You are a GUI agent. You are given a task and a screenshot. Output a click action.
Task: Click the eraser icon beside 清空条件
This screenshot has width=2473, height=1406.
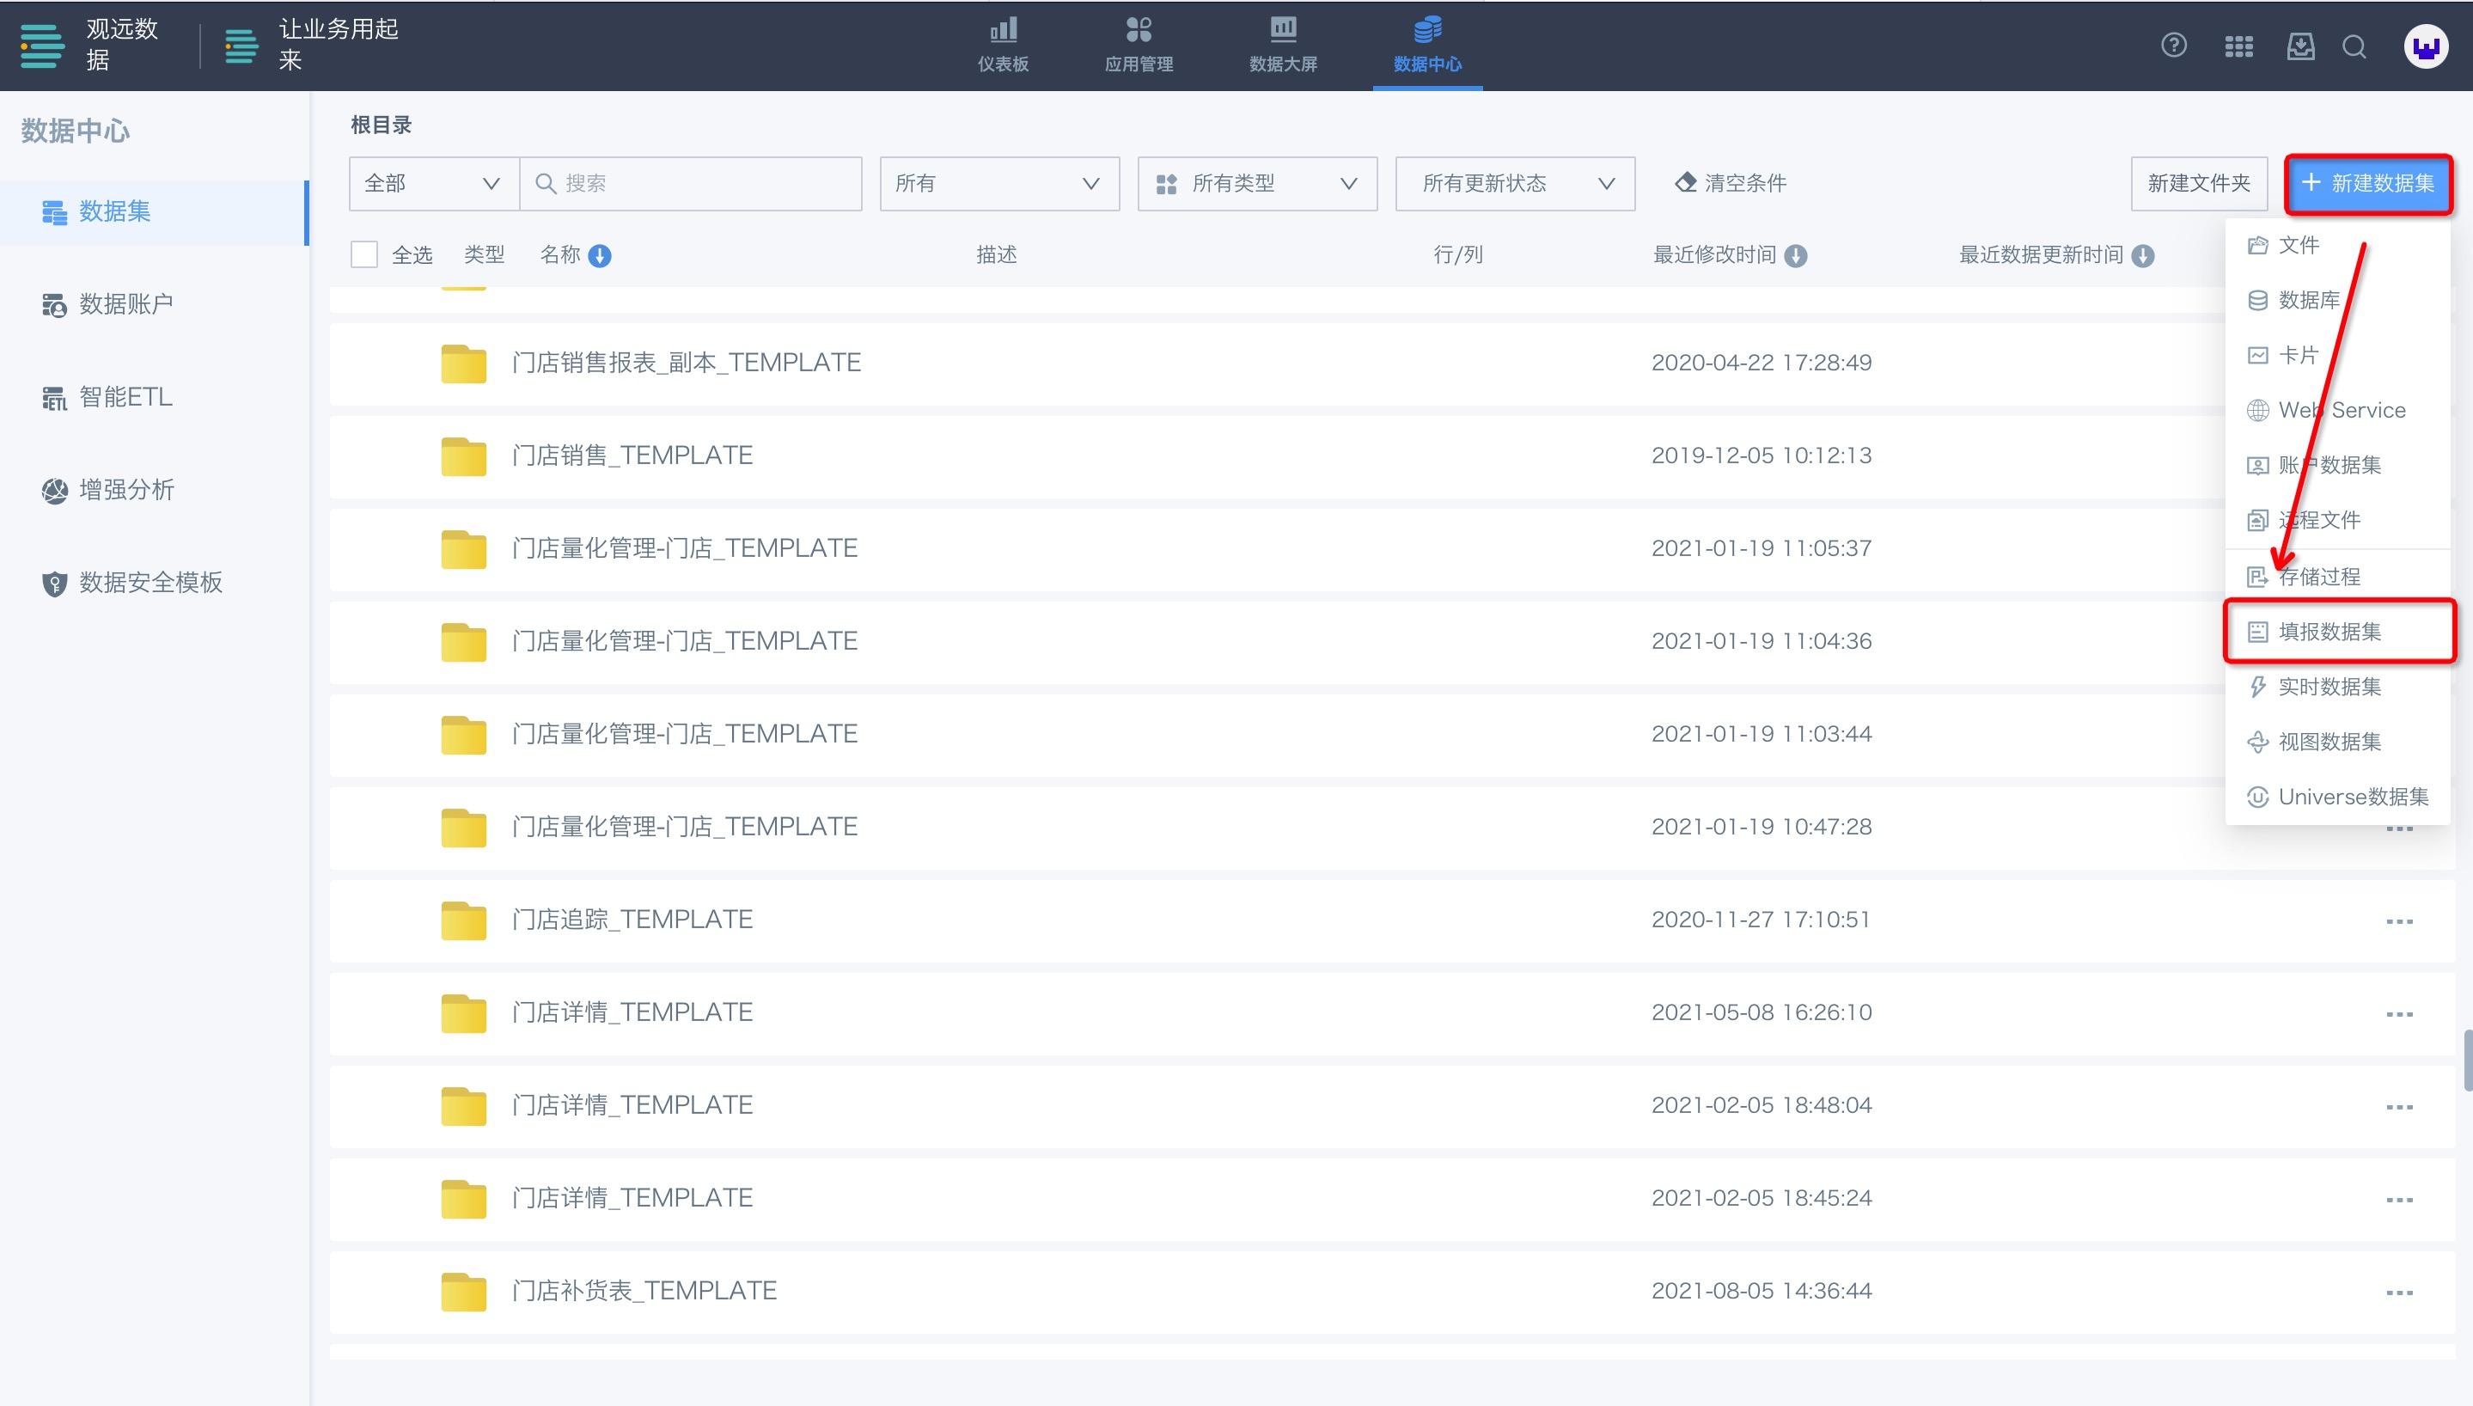[1685, 182]
